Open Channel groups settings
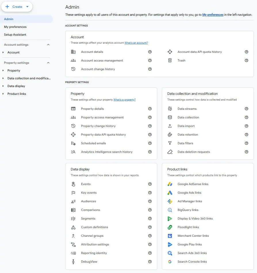The height and width of the screenshot is (273, 257). coord(92,236)
